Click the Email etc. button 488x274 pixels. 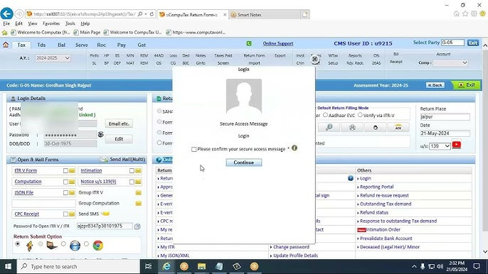[x=119, y=124]
